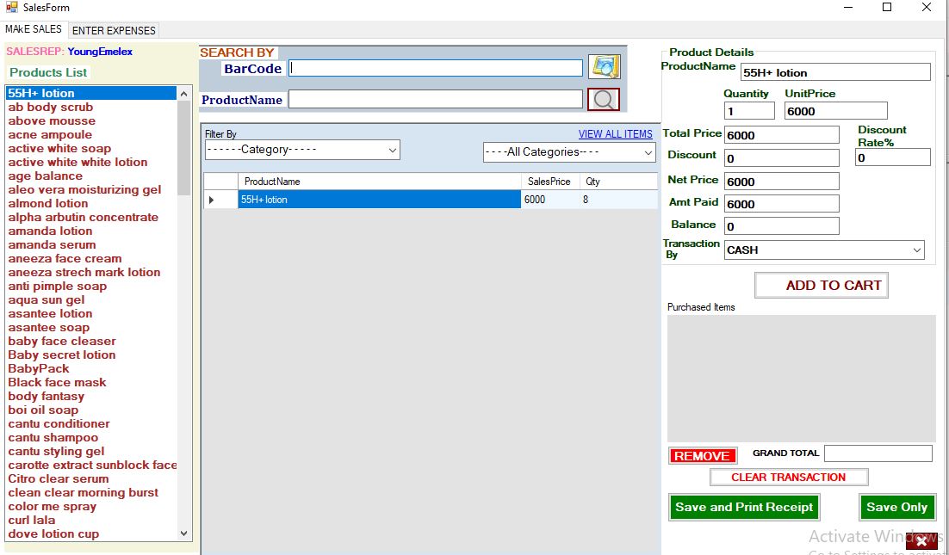
Task: Click the Discount Rate% field
Action: coord(892,157)
